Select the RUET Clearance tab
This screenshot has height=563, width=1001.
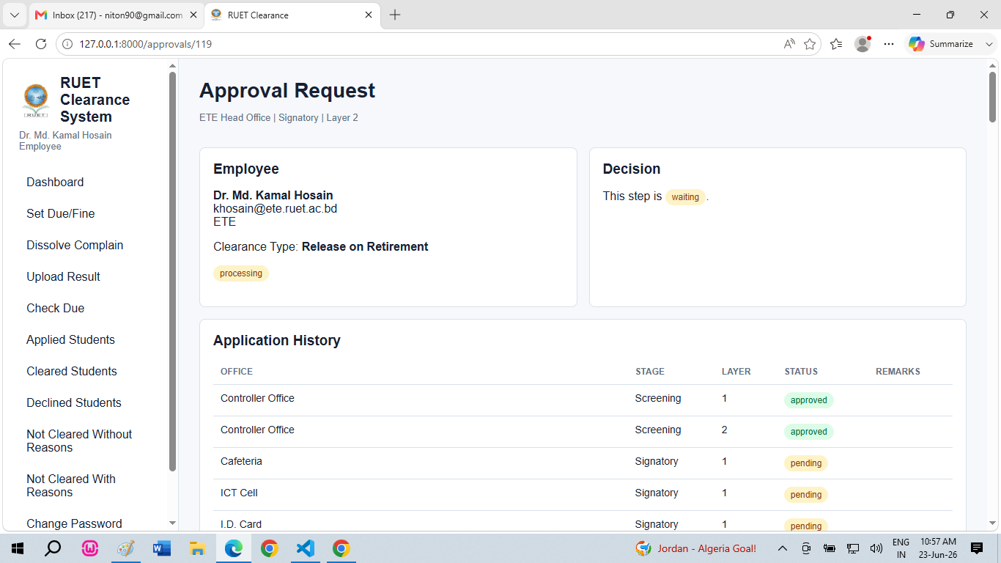coord(292,15)
